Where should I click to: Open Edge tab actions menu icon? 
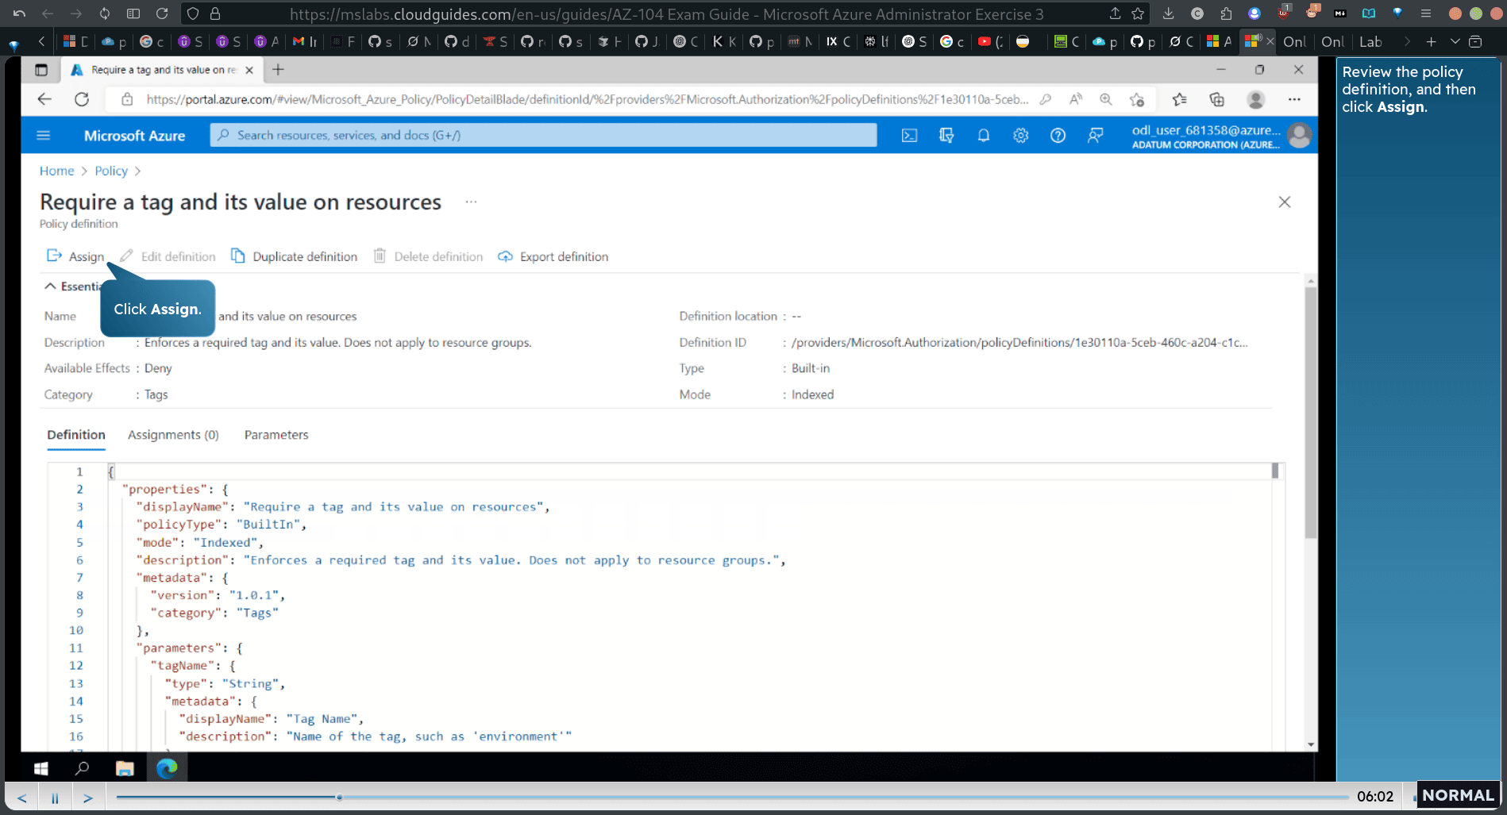[x=41, y=70]
